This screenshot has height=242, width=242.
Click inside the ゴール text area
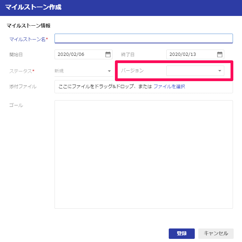coord(143,154)
